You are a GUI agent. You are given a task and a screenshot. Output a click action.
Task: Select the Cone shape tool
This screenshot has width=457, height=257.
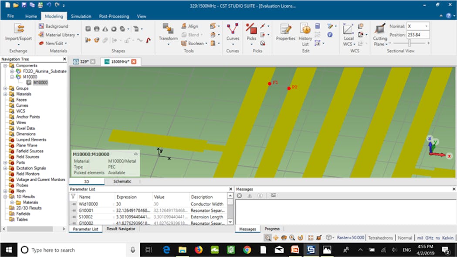coord(105,29)
